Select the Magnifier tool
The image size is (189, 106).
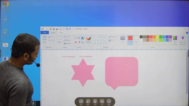(82, 42)
